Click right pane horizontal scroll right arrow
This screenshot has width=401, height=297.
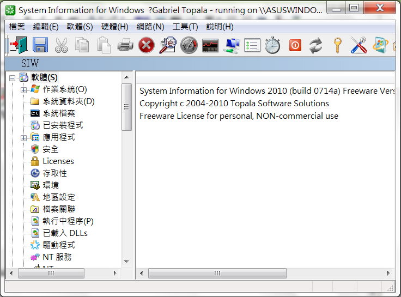tap(388, 273)
